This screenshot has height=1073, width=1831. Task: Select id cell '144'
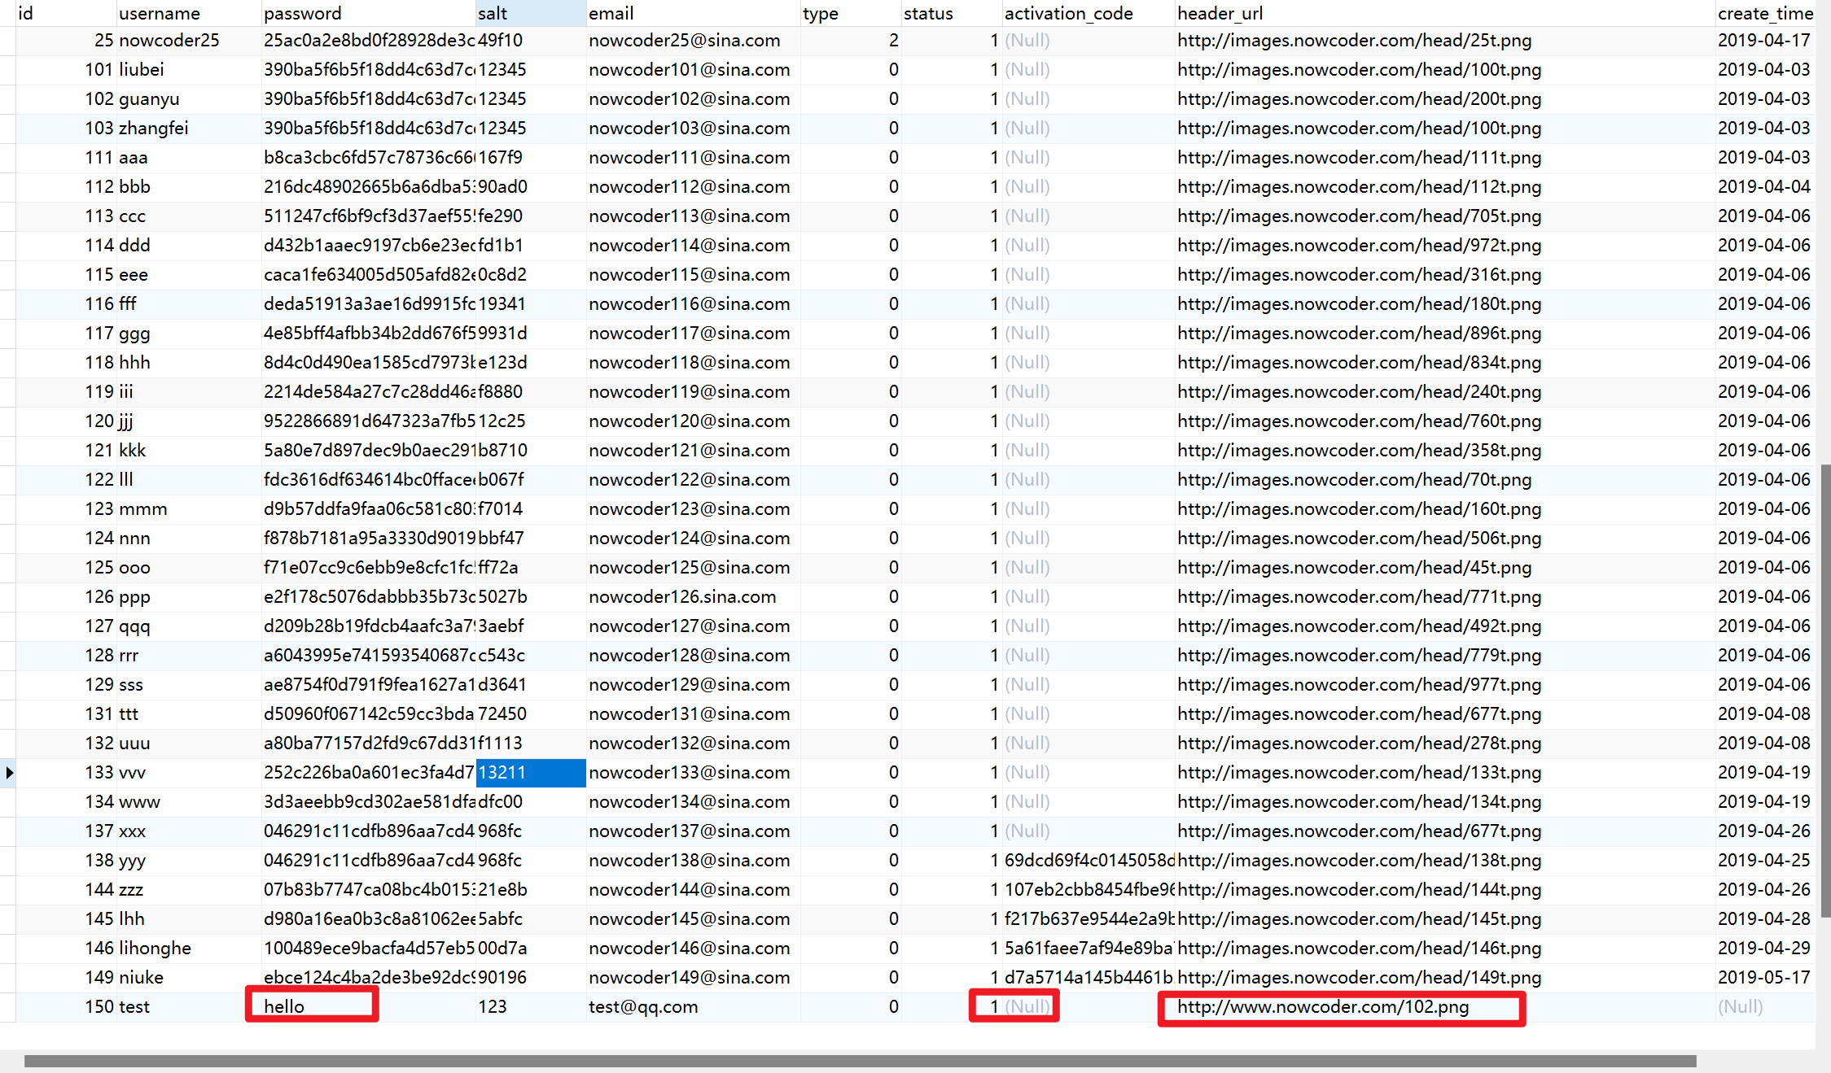coord(99,890)
